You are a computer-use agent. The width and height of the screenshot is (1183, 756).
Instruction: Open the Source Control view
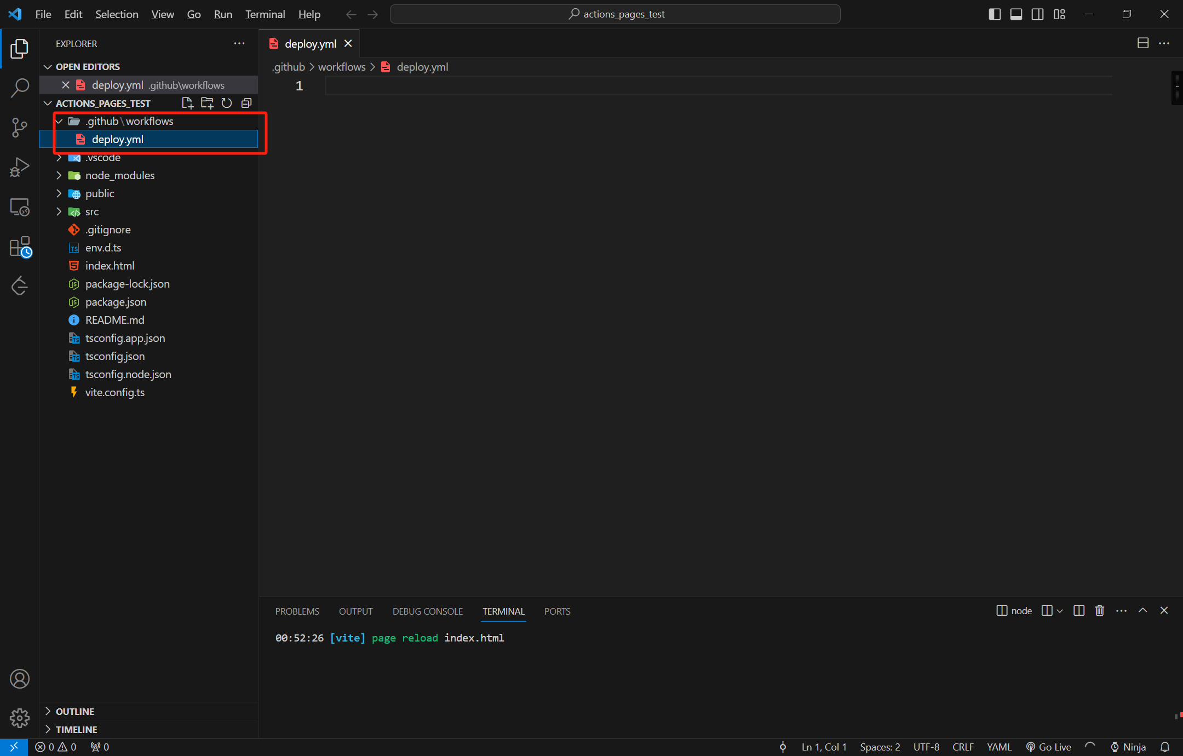point(20,127)
